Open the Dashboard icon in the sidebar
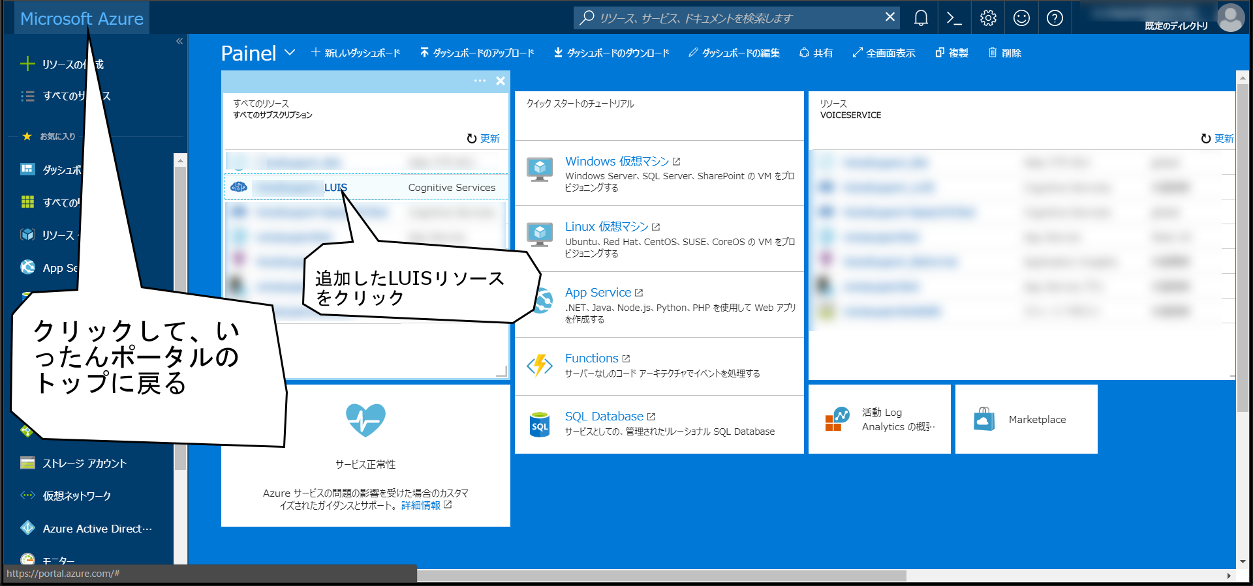Image resolution: width=1253 pixels, height=586 pixels. point(27,169)
